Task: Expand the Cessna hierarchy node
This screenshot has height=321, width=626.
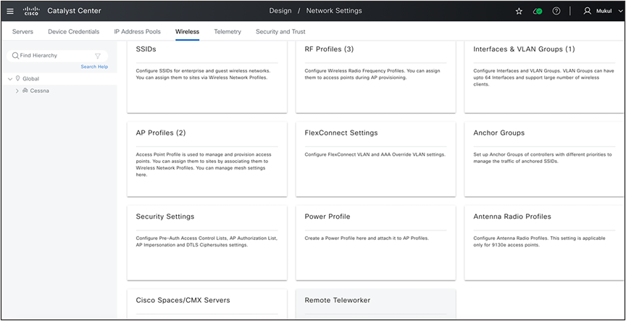Action: coord(17,91)
